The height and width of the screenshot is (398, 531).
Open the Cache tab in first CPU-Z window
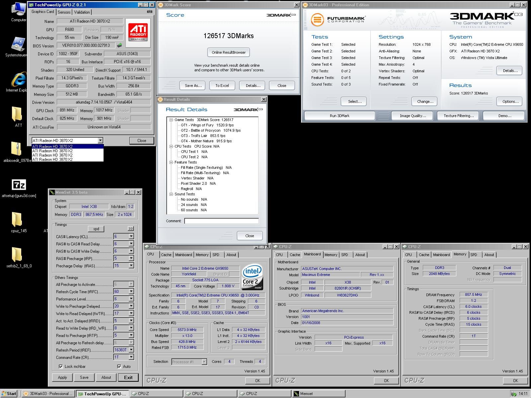(166, 255)
